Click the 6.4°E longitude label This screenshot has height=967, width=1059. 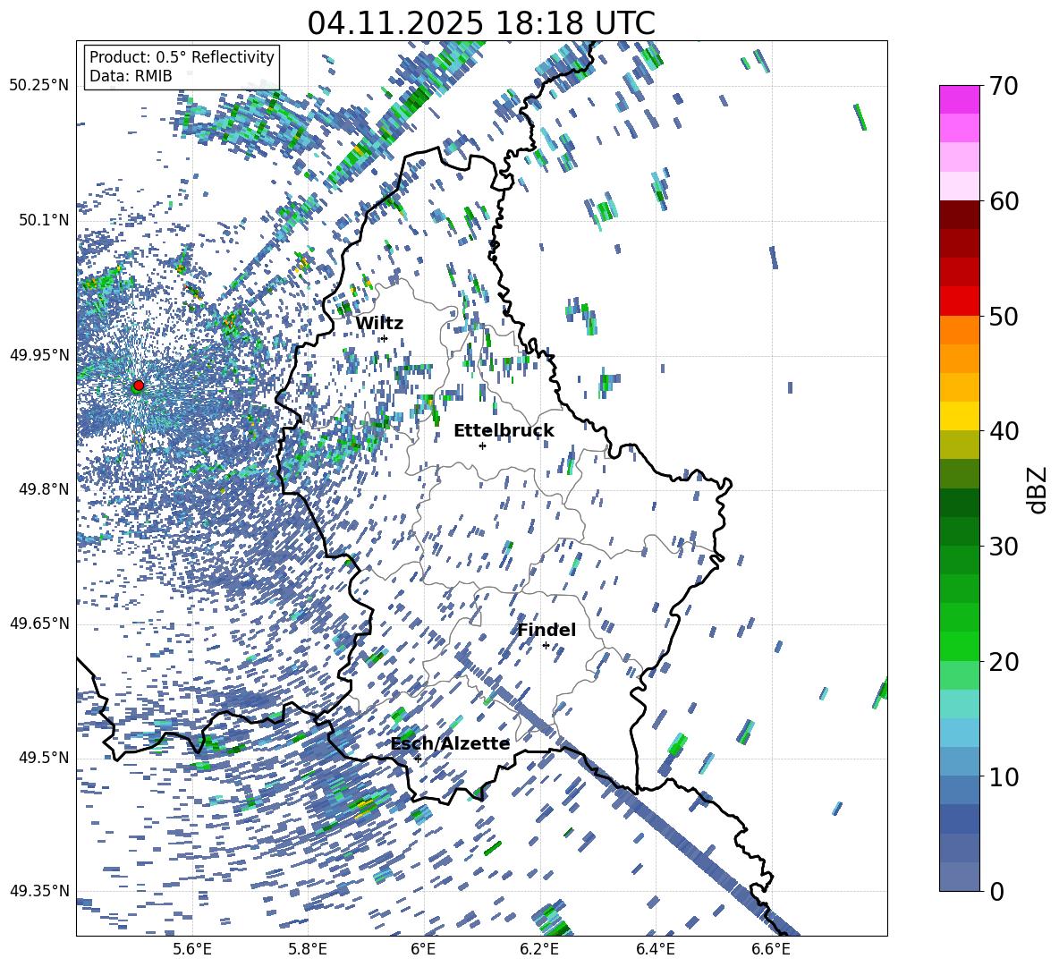click(656, 949)
